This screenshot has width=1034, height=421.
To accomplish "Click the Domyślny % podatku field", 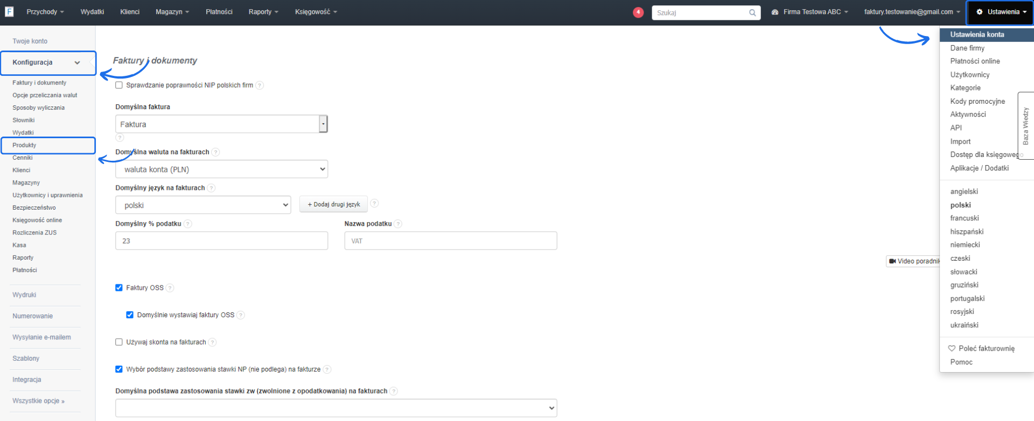I will click(221, 241).
